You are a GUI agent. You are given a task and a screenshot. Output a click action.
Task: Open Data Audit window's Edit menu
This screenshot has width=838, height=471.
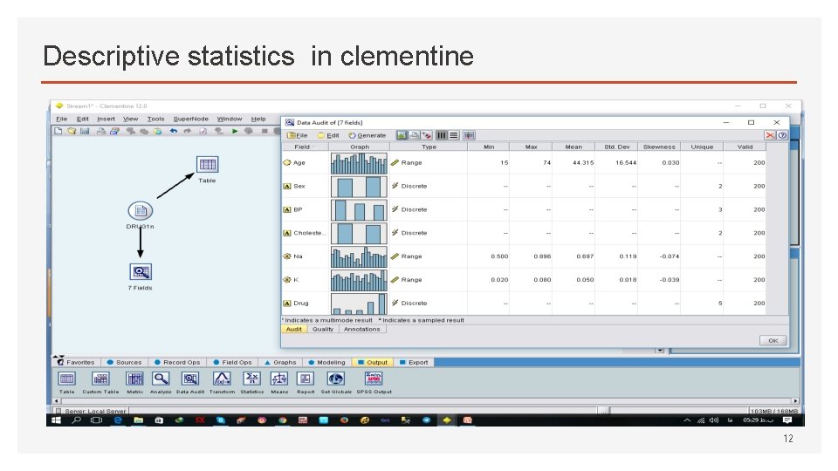[328, 135]
